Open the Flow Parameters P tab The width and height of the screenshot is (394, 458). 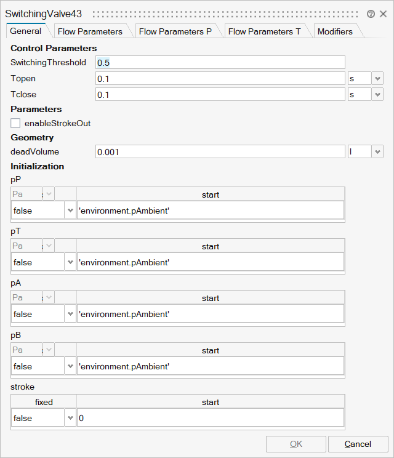pos(175,31)
